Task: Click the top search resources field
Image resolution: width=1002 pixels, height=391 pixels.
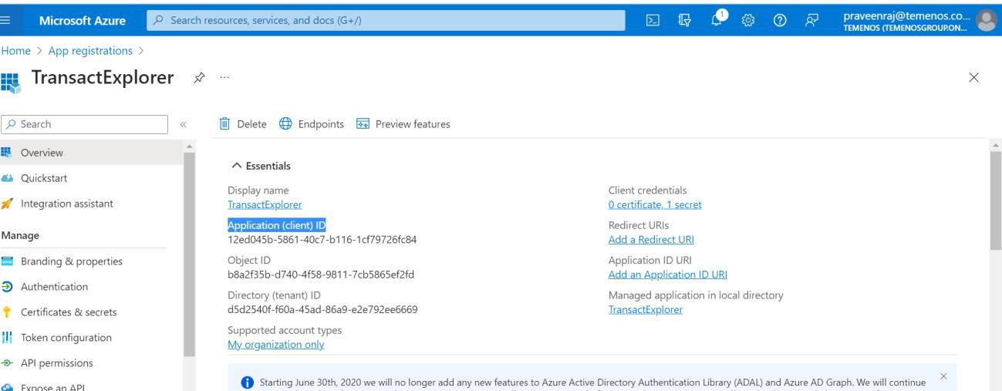Action: 386,21
